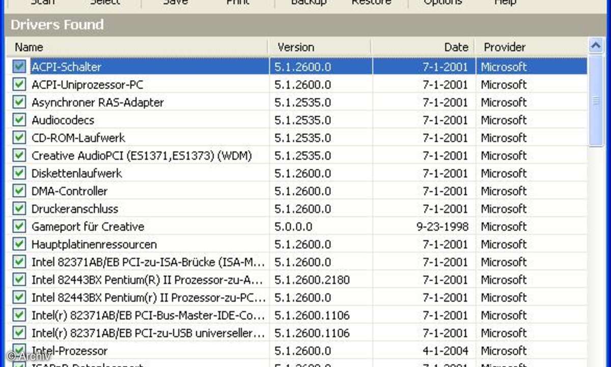The width and height of the screenshot is (611, 367).
Task: Open the Restore toolbar button
Action: pyautogui.click(x=372, y=2)
